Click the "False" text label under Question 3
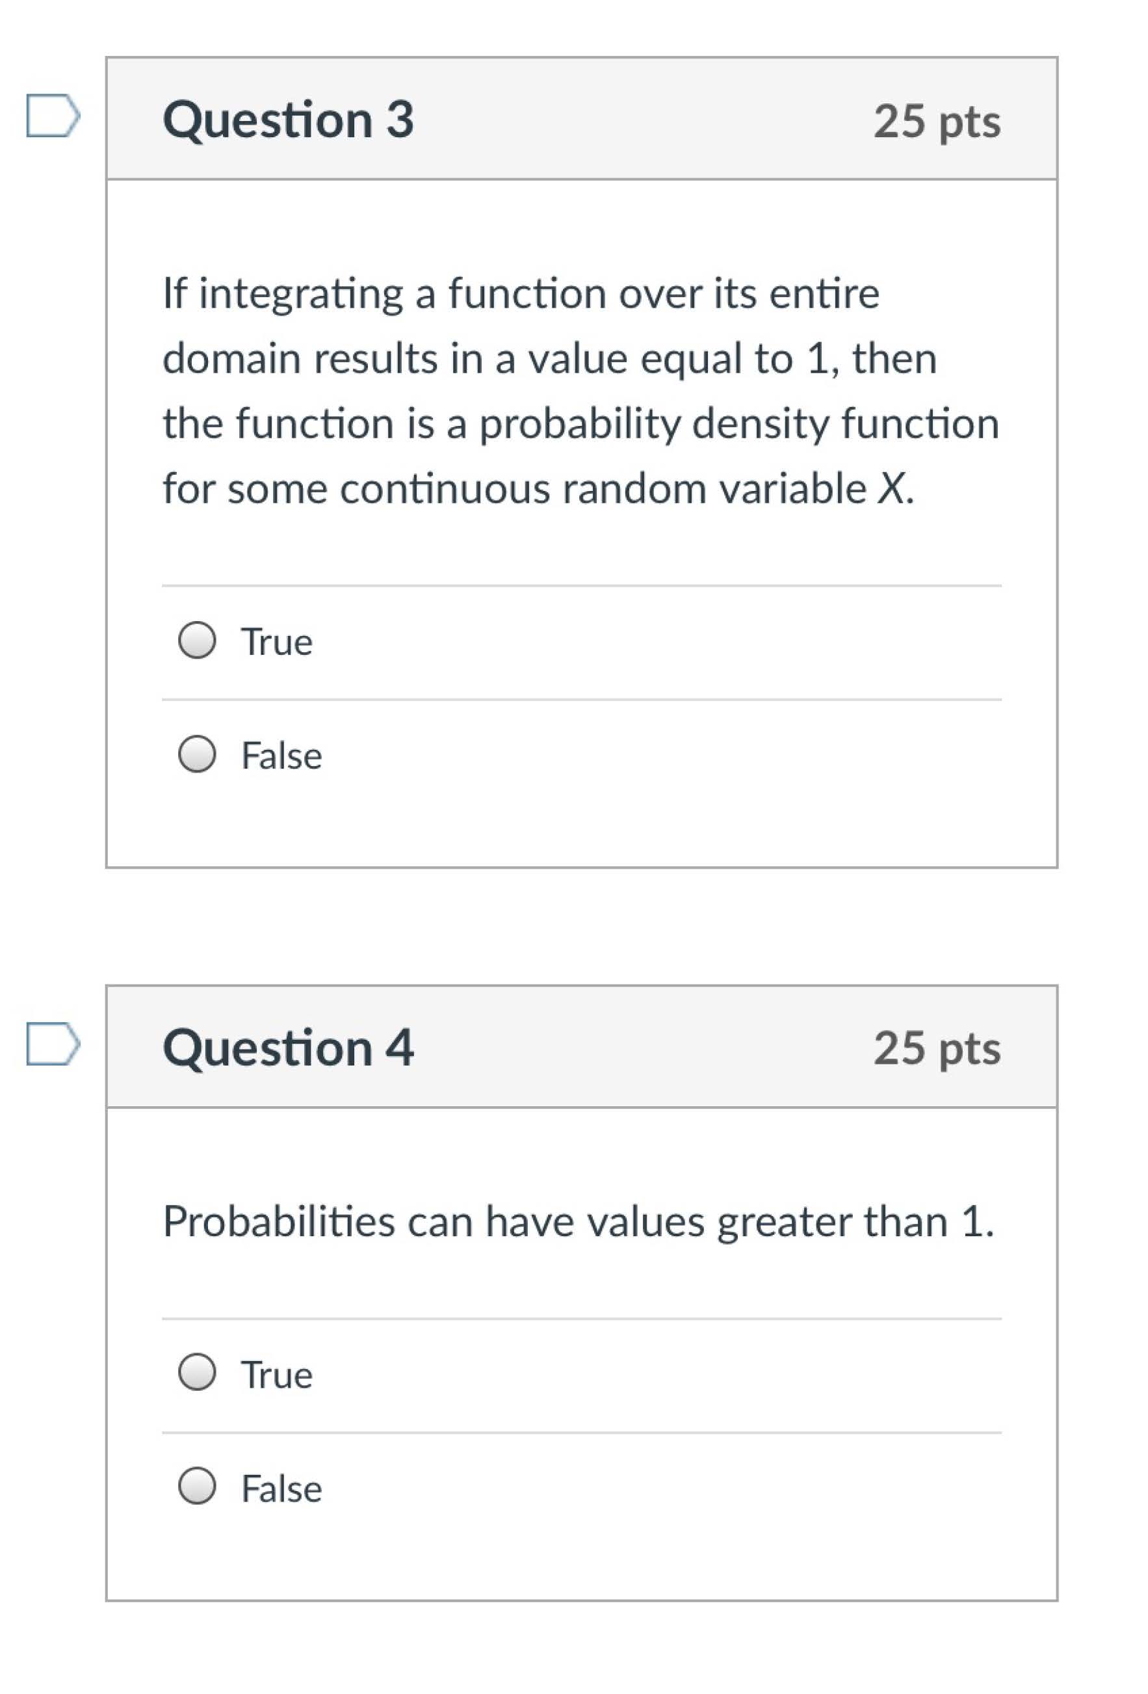 (281, 756)
